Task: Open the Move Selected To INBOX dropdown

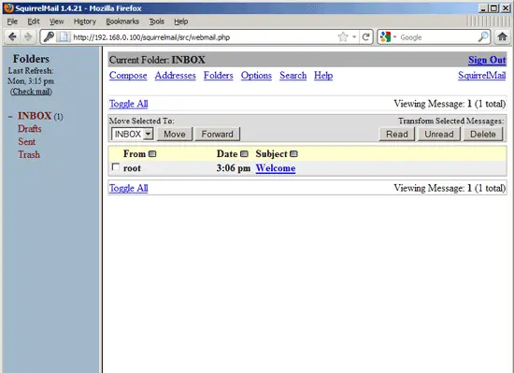Action: [133, 134]
